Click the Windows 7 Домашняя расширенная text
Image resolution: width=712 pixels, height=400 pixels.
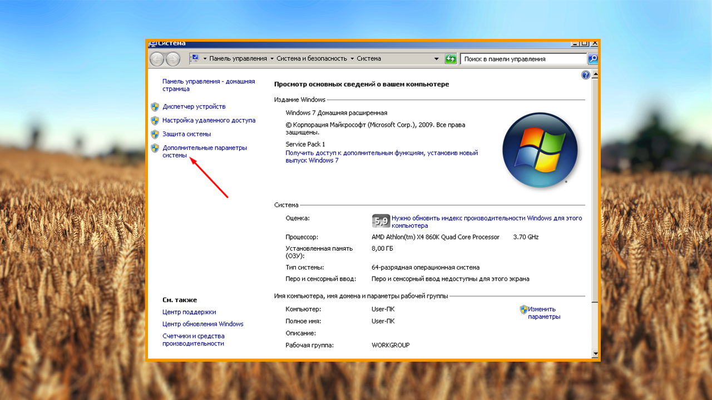(337, 113)
